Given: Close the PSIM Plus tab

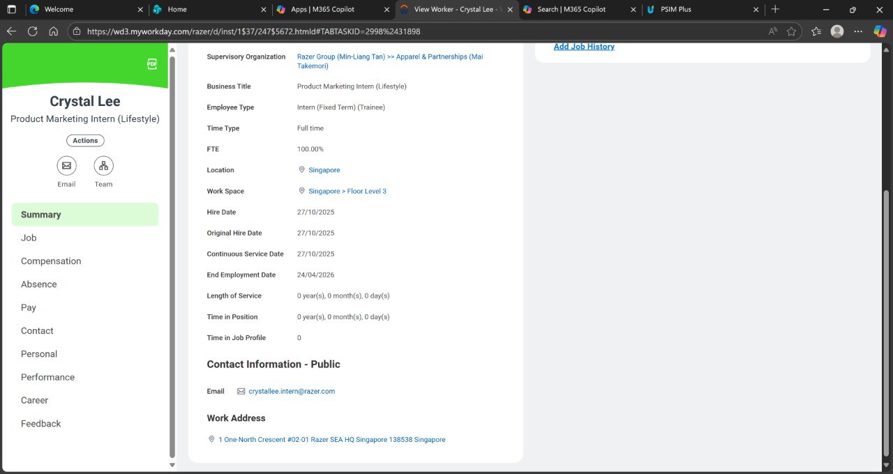Looking at the screenshot, I should tap(756, 10).
